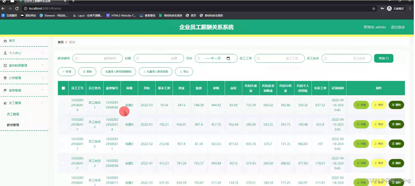This screenshot has width=415, height=186.
Task: Open Layui bookmark
Action: point(88,16)
